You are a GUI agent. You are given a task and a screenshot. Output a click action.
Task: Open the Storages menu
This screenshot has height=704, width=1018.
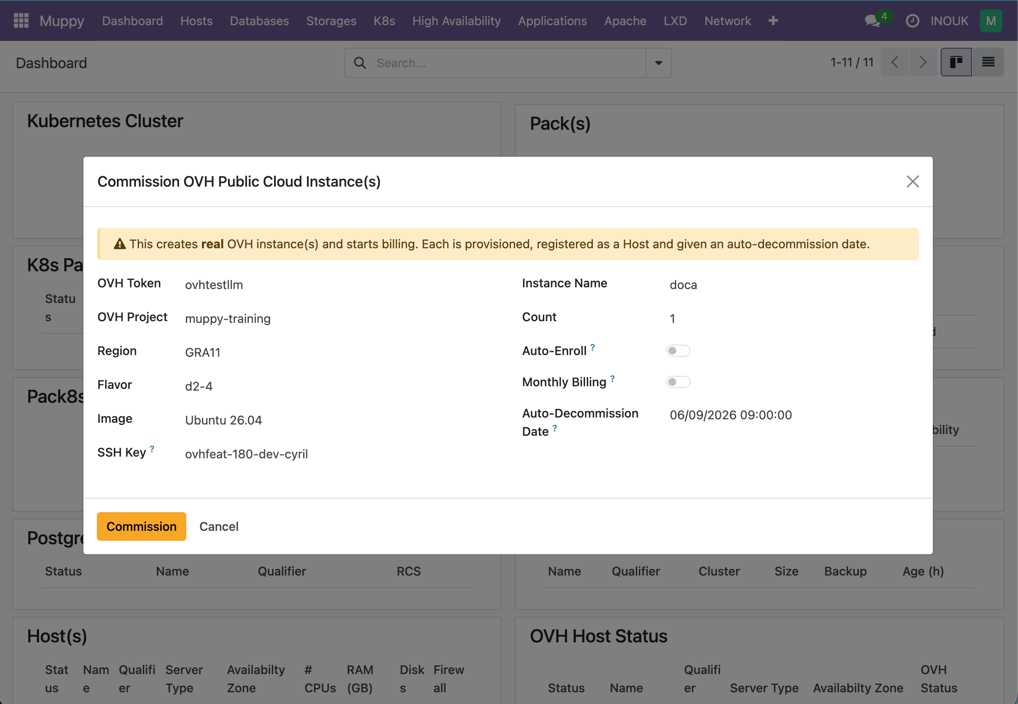point(331,21)
